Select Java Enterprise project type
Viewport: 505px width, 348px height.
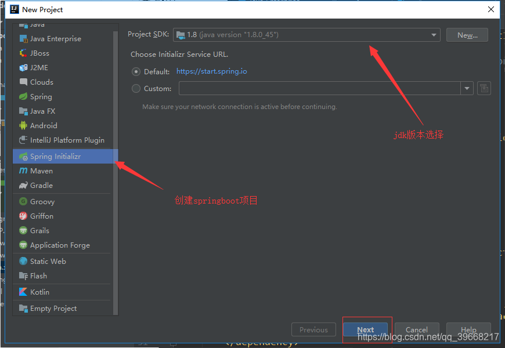click(63, 39)
